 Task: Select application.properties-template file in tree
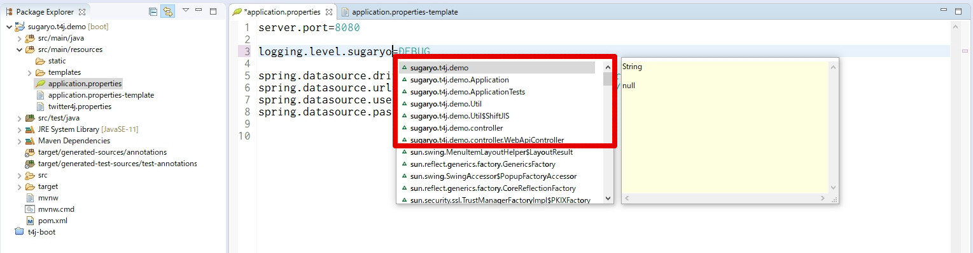pos(101,95)
